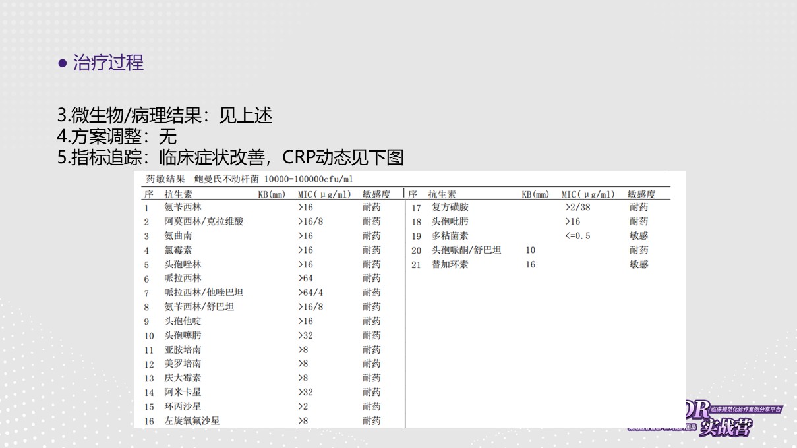Click the line starting with 5.指标追踪
The image size is (797, 448).
[x=230, y=158]
